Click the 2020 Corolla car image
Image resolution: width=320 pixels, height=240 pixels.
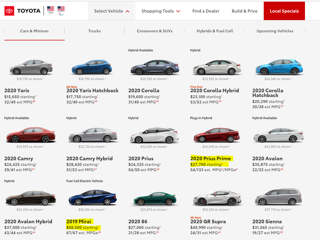(x=155, y=67)
